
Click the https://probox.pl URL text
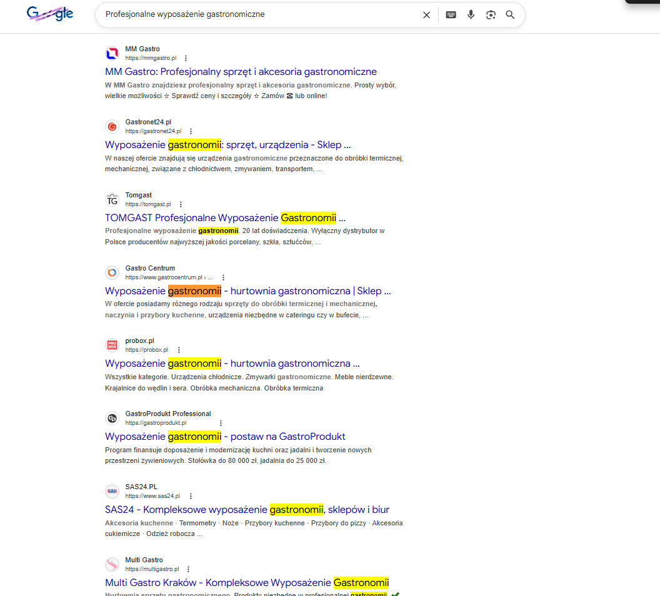point(146,350)
